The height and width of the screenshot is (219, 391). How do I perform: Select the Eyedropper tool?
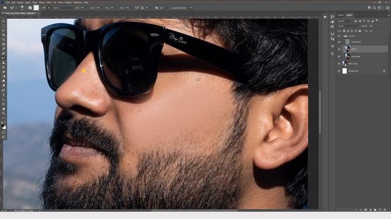[x=4, y=49]
